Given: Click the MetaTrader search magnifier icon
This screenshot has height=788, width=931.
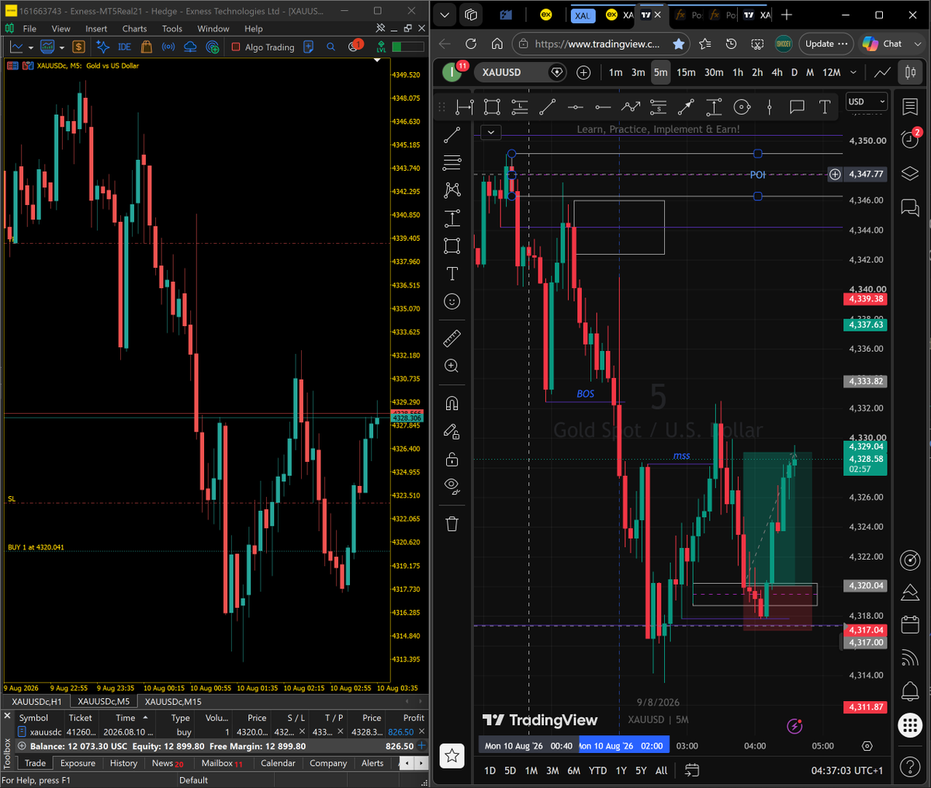Looking at the screenshot, I should click(331, 47).
